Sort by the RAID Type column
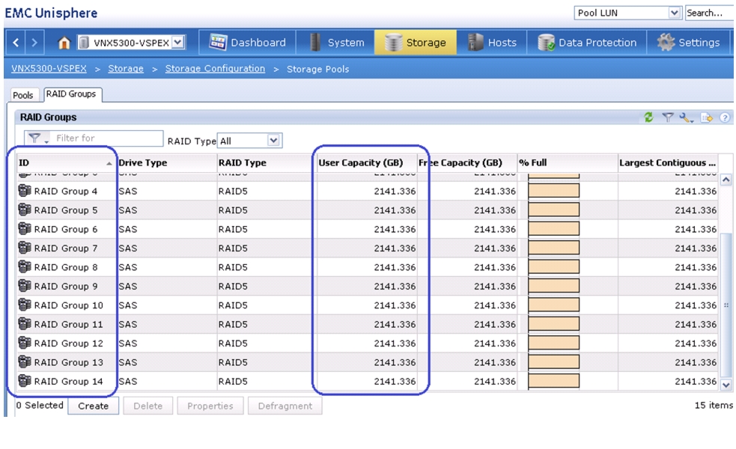The width and height of the screenshot is (736, 449). [x=267, y=163]
